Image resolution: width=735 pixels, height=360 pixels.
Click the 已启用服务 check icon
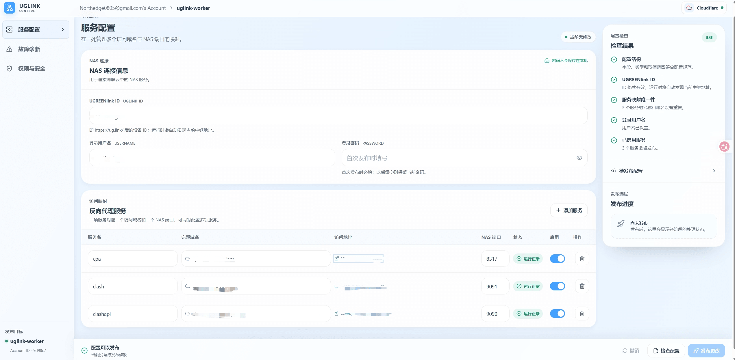tap(614, 140)
